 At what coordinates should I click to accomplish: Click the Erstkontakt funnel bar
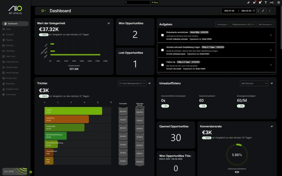pyautogui.click(x=64, y=127)
